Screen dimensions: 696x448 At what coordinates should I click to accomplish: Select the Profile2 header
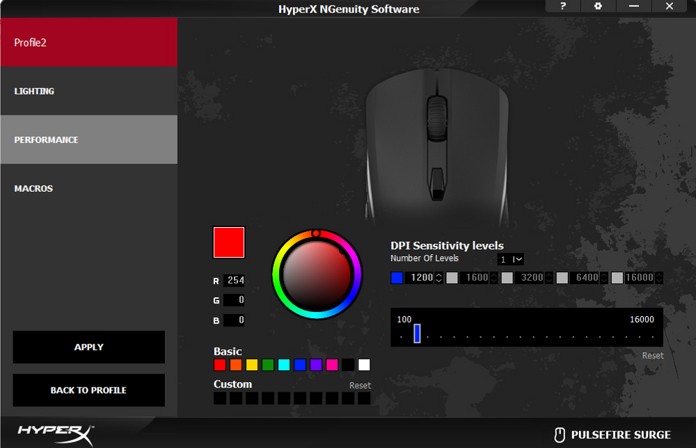[89, 42]
